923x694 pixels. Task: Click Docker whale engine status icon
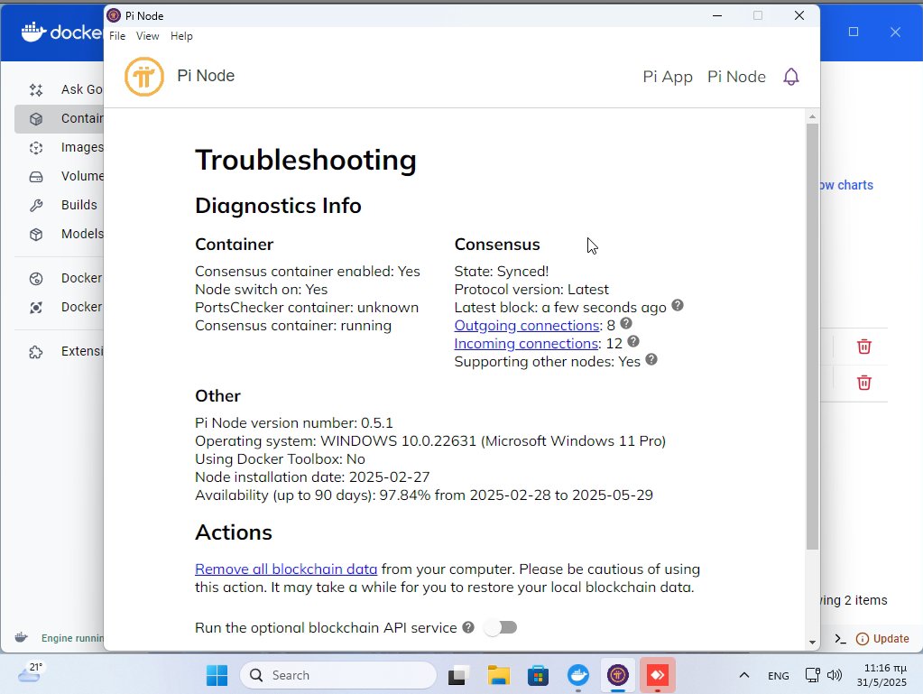21,637
